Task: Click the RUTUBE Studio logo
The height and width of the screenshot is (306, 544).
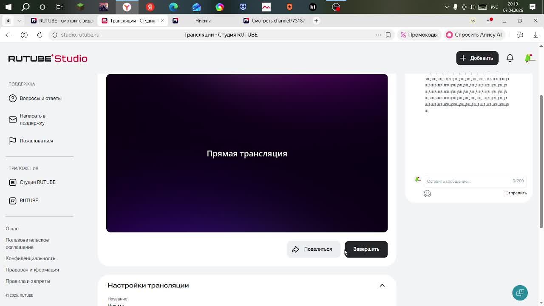Action: pos(48,58)
